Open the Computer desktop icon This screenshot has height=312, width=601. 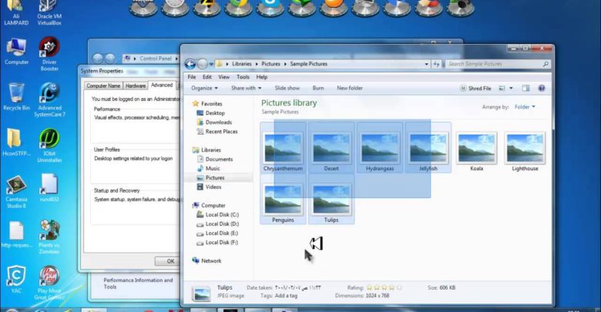tap(16, 52)
